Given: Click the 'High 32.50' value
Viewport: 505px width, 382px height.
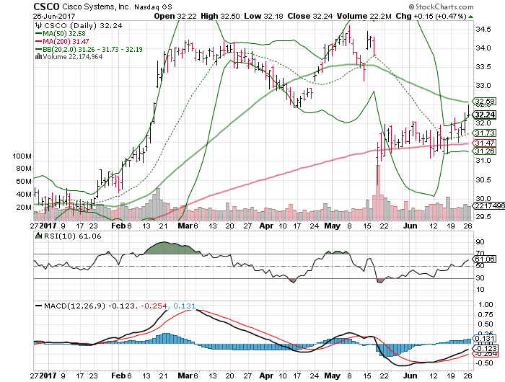Looking at the screenshot, I should (220, 16).
